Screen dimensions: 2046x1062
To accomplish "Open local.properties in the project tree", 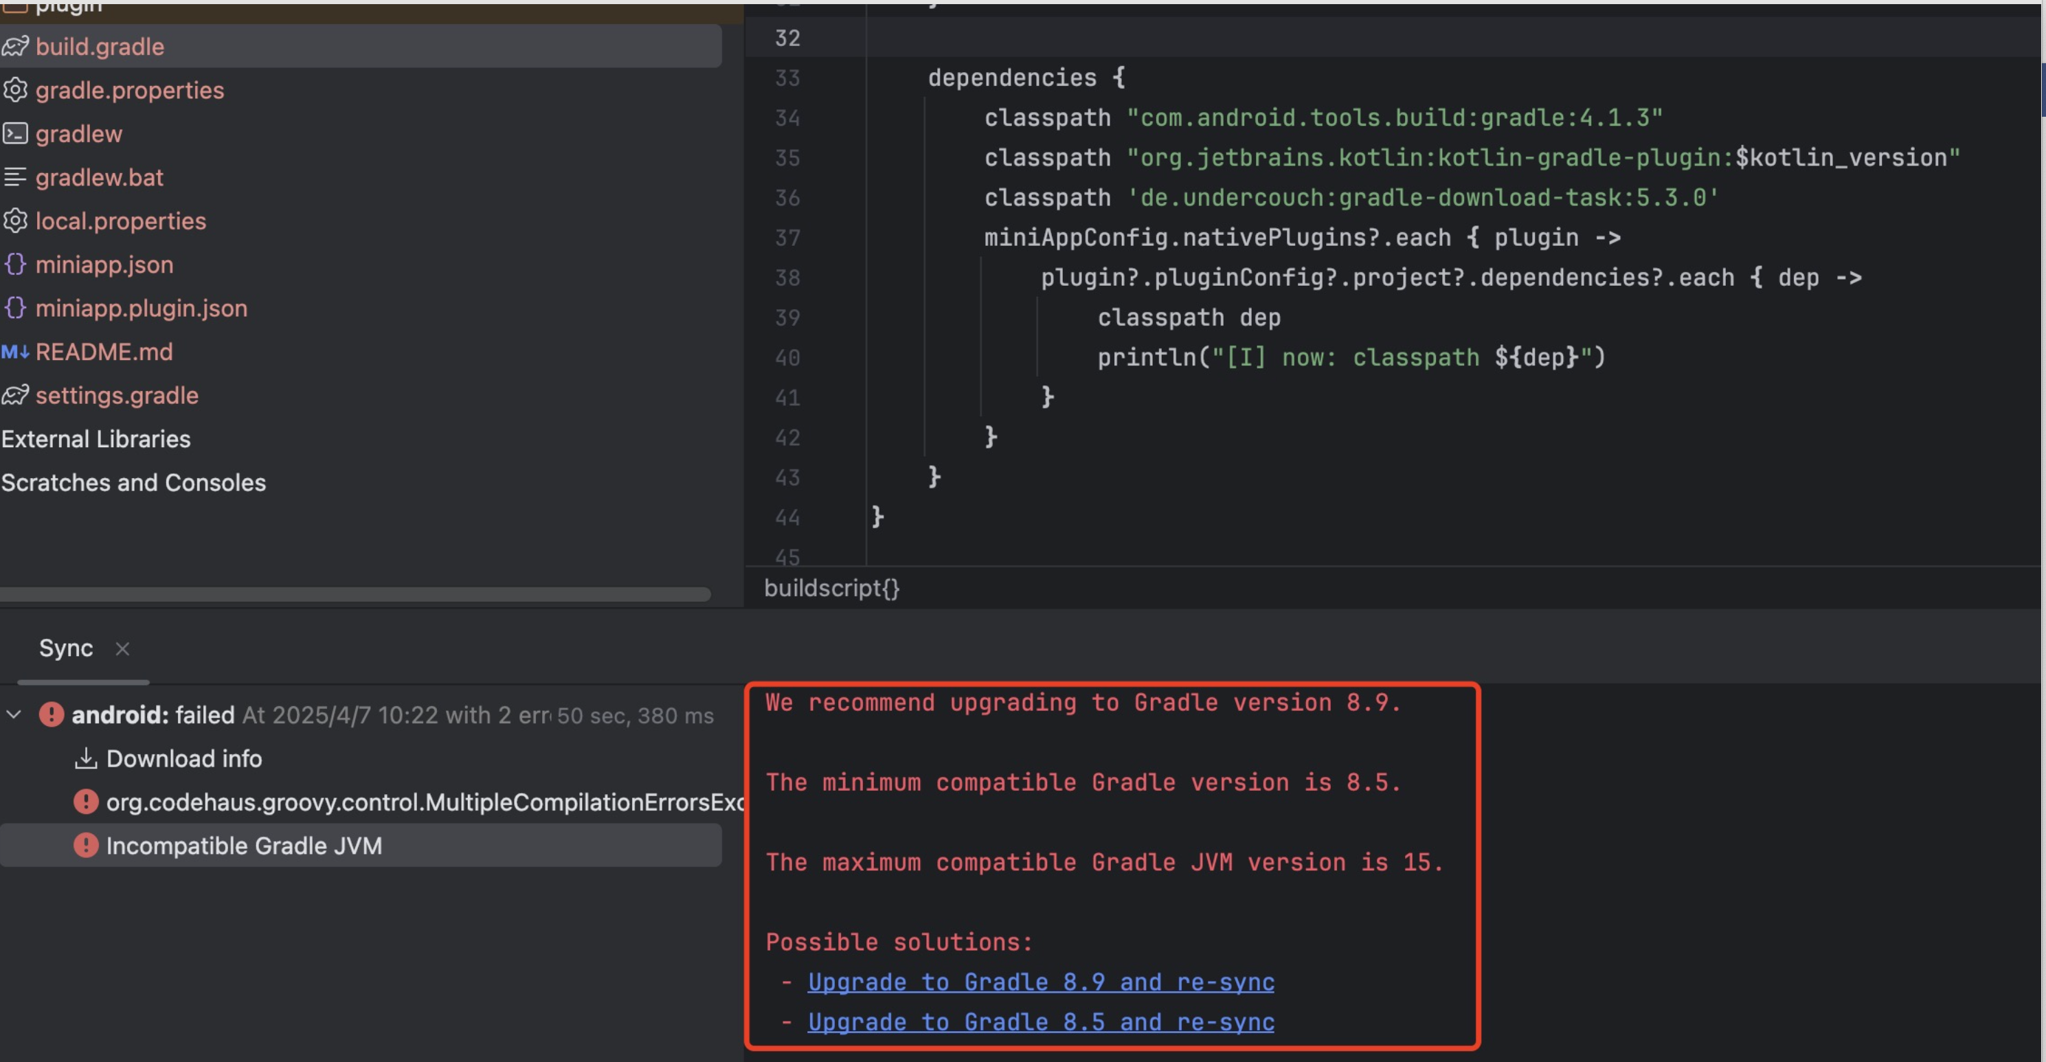I will pos(120,221).
